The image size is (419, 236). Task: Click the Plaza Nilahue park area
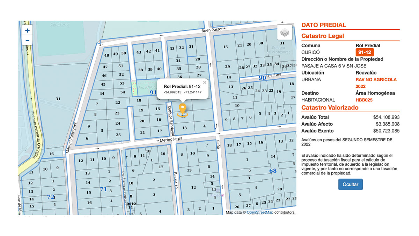[x=147, y=87]
